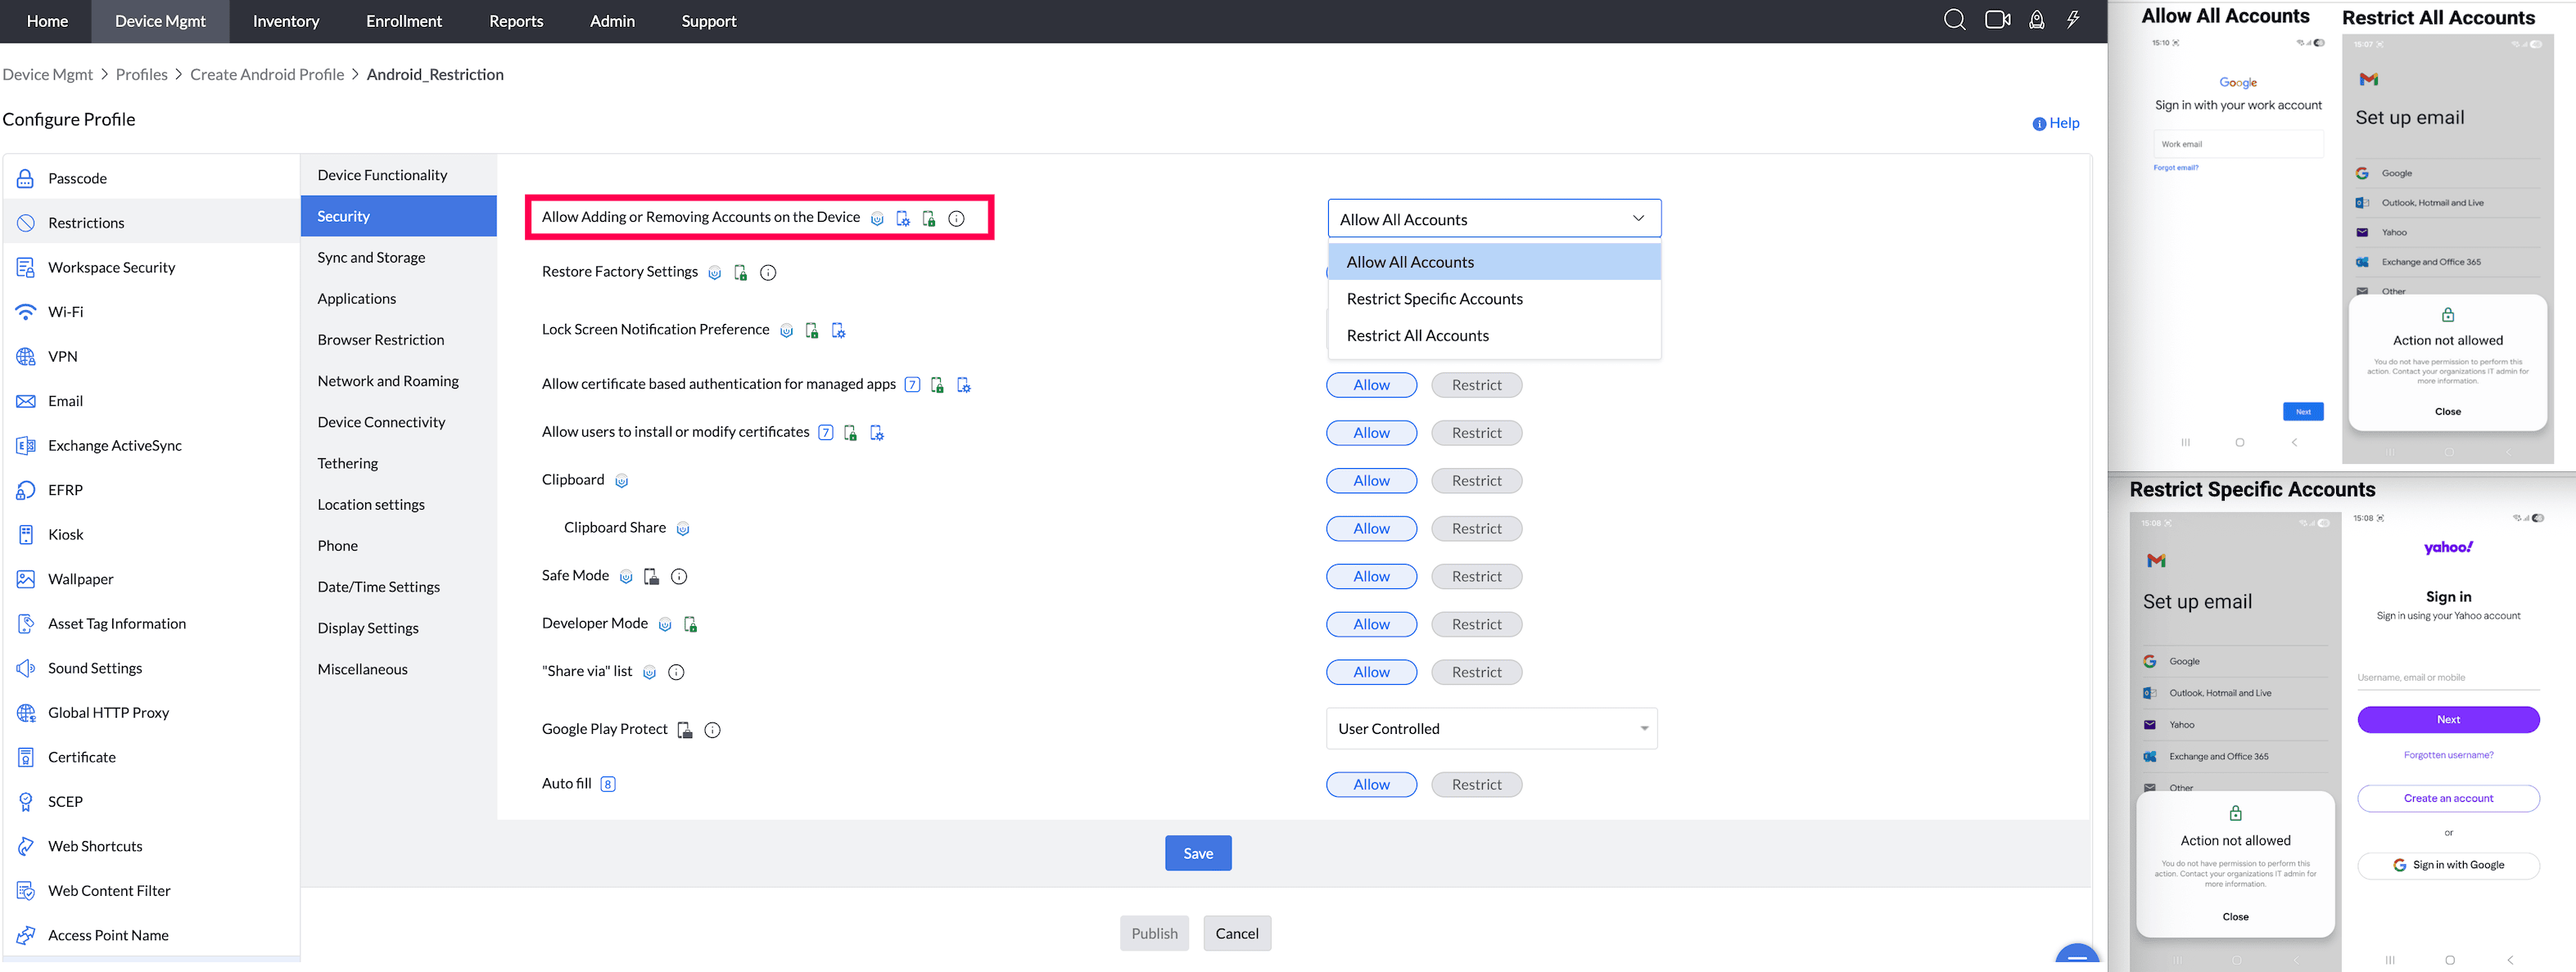Collapse the Allow All Accounts dropdown chevron

pos(1638,218)
